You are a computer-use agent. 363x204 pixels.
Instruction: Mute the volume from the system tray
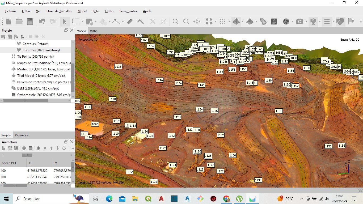click(x=327, y=198)
